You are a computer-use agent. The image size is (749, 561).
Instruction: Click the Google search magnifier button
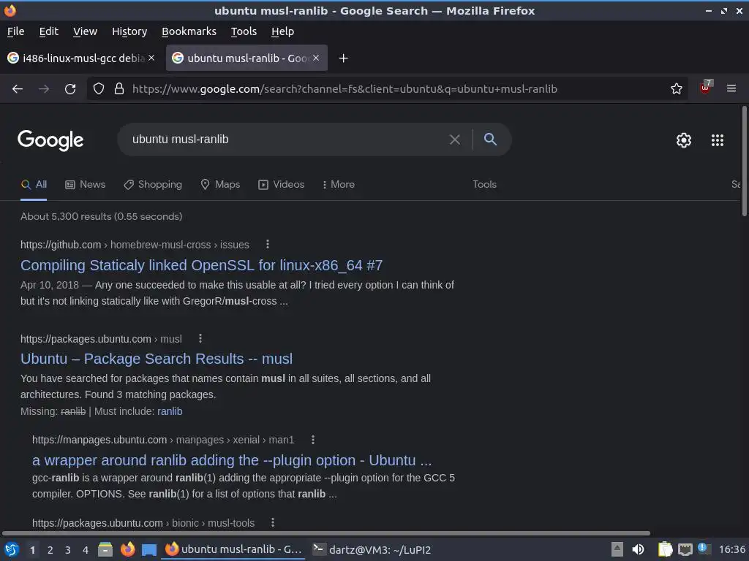(490, 140)
